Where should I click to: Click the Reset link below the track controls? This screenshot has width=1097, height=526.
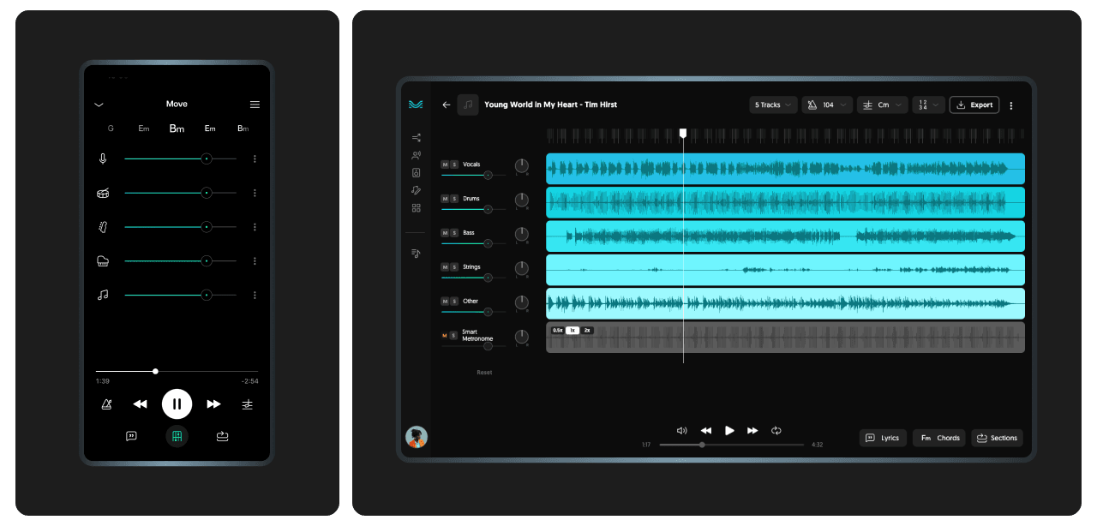coord(484,372)
